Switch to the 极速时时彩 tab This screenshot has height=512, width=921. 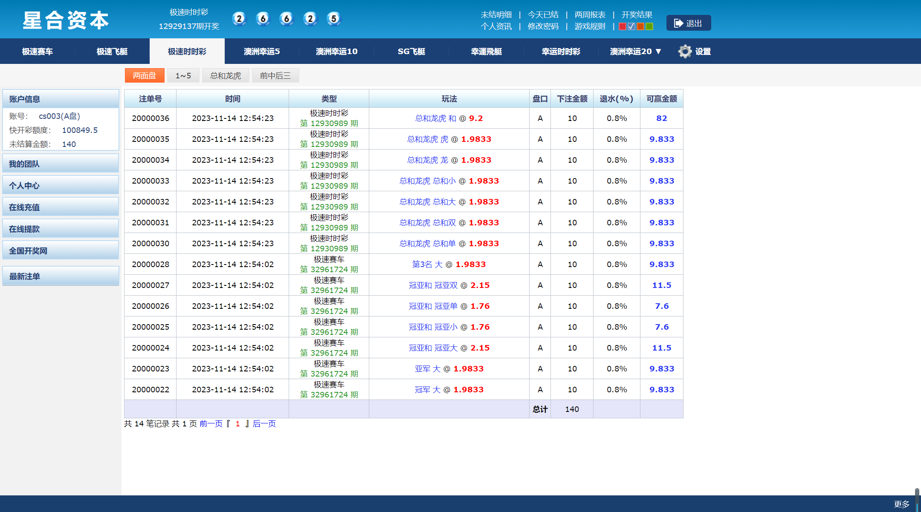pos(187,52)
